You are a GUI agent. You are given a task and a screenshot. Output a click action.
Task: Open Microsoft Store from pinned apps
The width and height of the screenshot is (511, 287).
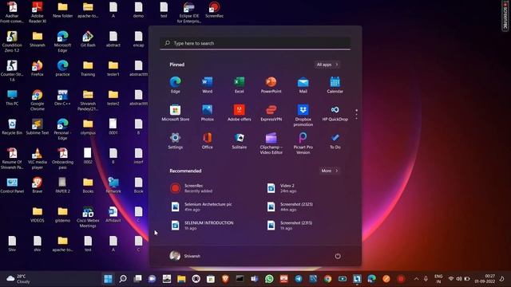tap(176, 113)
